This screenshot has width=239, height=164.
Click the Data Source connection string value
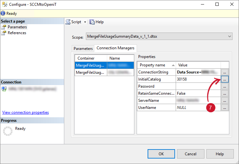pyautogui.click(x=198, y=72)
